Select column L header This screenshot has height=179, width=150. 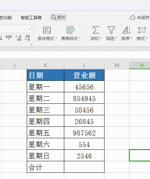(x=84, y=65)
